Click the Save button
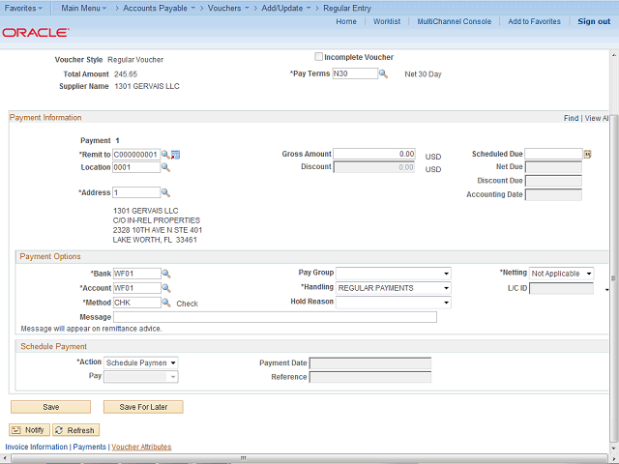The image size is (619, 464). pyautogui.click(x=50, y=407)
